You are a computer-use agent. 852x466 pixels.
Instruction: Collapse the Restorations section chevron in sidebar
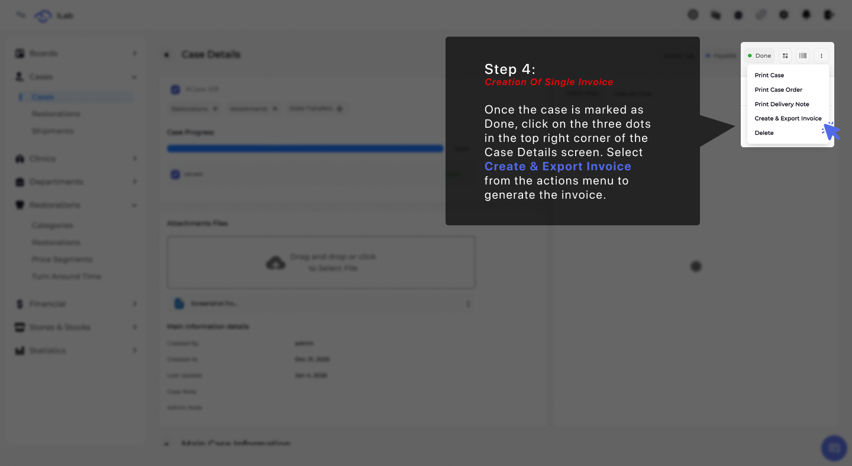tap(135, 205)
